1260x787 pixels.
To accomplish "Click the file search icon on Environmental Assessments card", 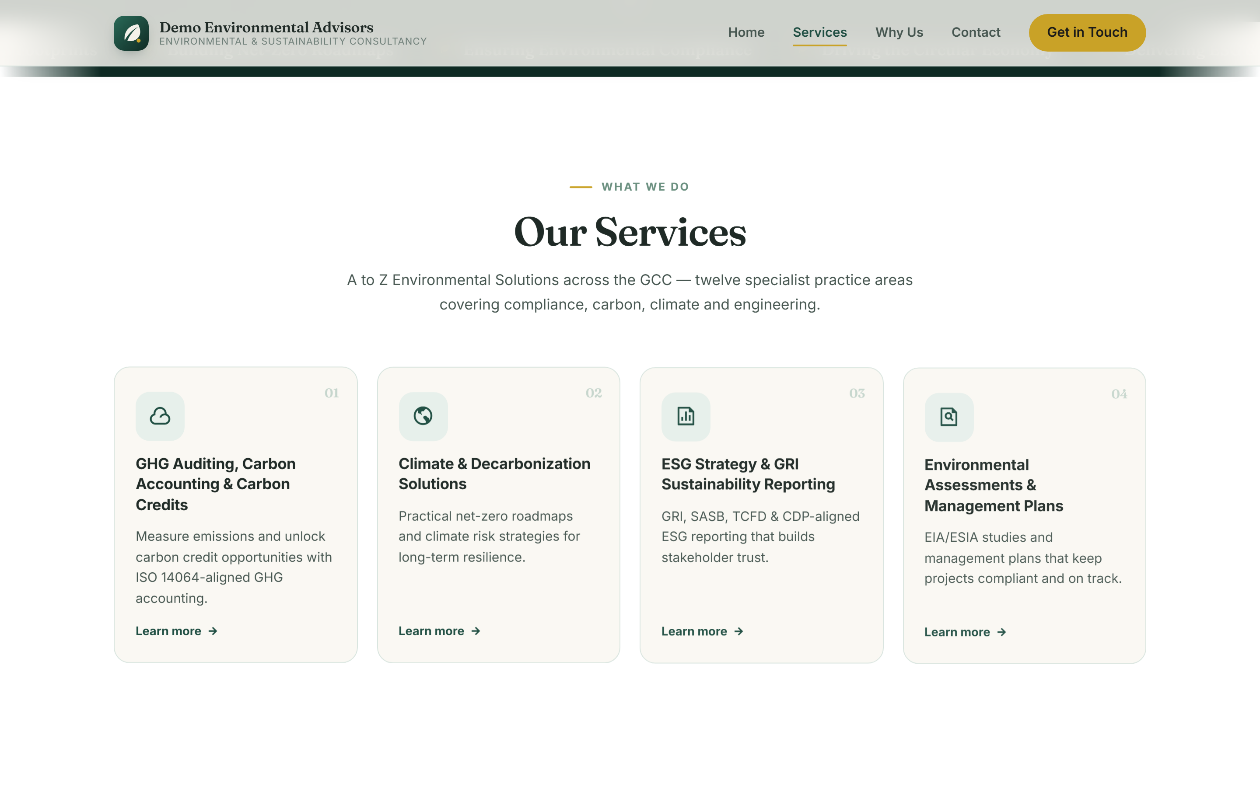I will click(948, 417).
